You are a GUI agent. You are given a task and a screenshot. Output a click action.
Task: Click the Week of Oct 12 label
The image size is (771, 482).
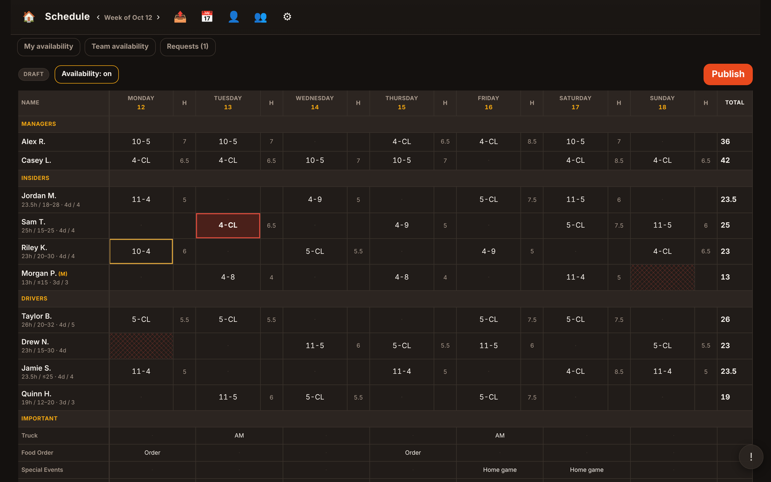coord(128,17)
